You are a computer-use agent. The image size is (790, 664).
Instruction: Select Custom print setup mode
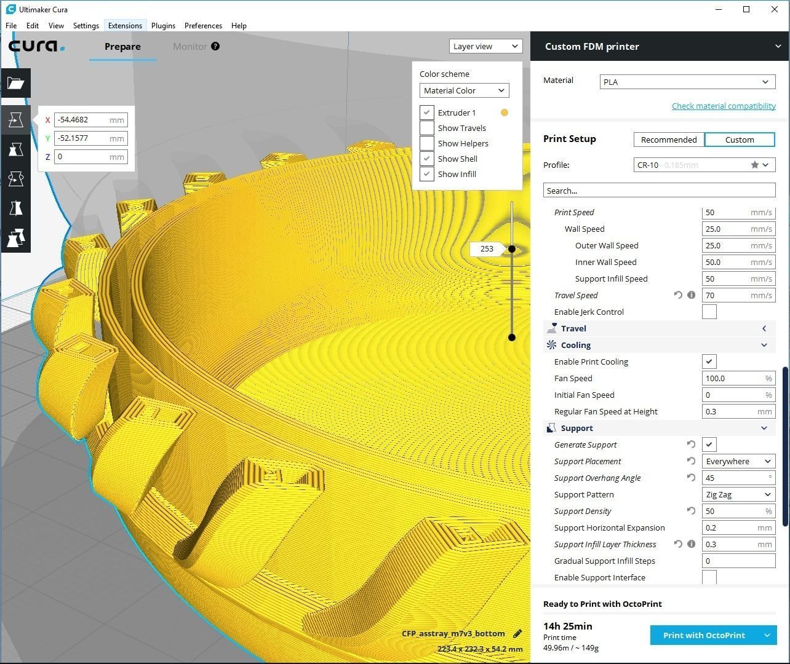tap(740, 140)
